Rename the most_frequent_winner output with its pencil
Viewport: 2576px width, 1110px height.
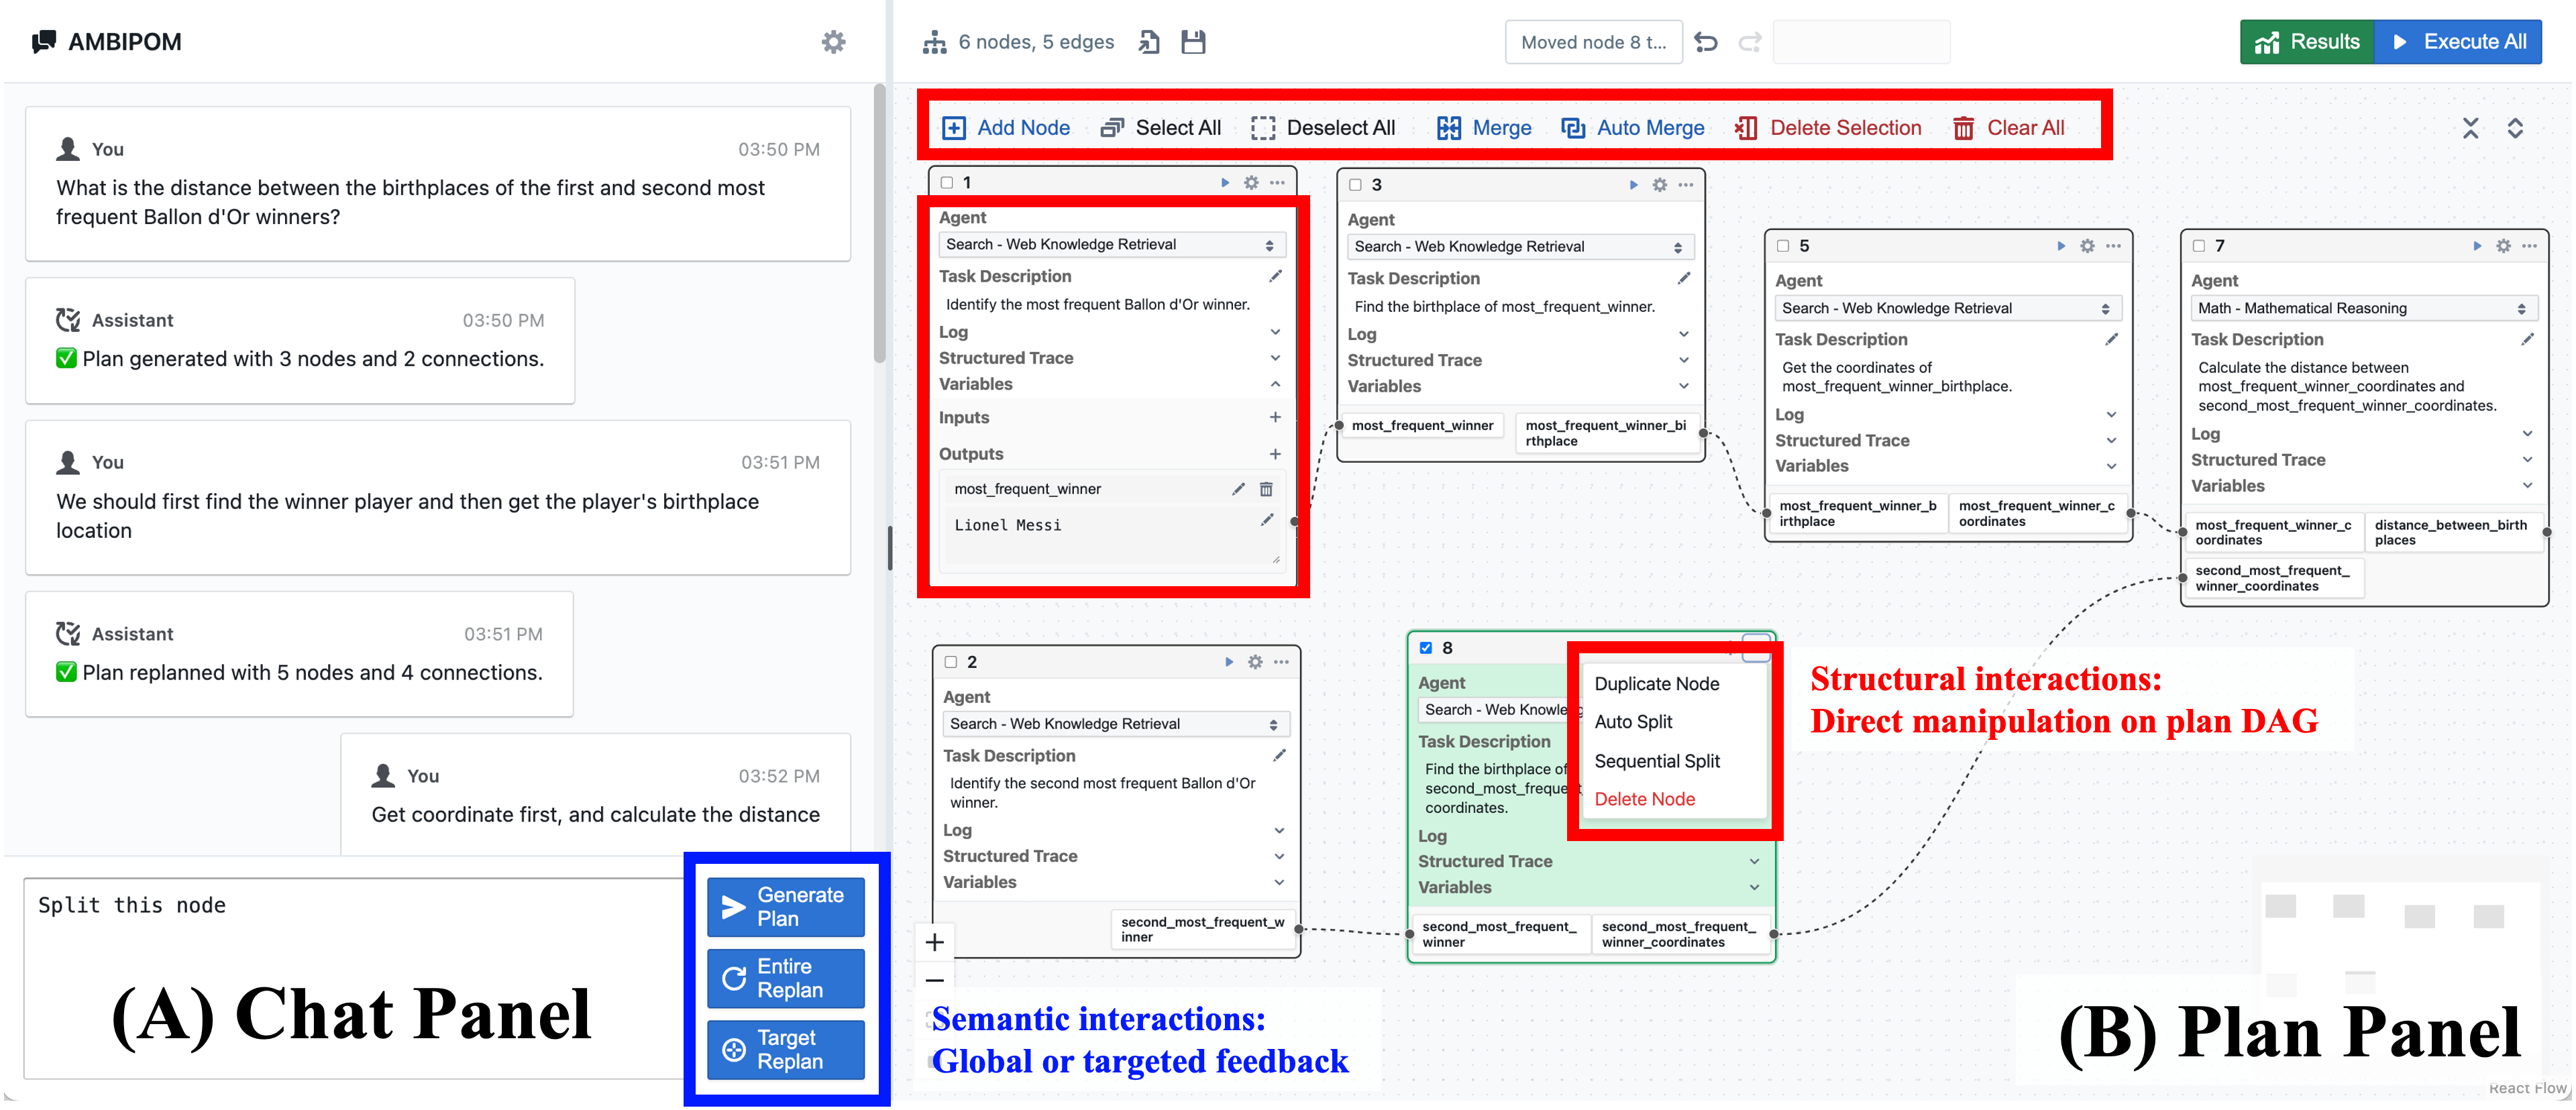[1238, 489]
